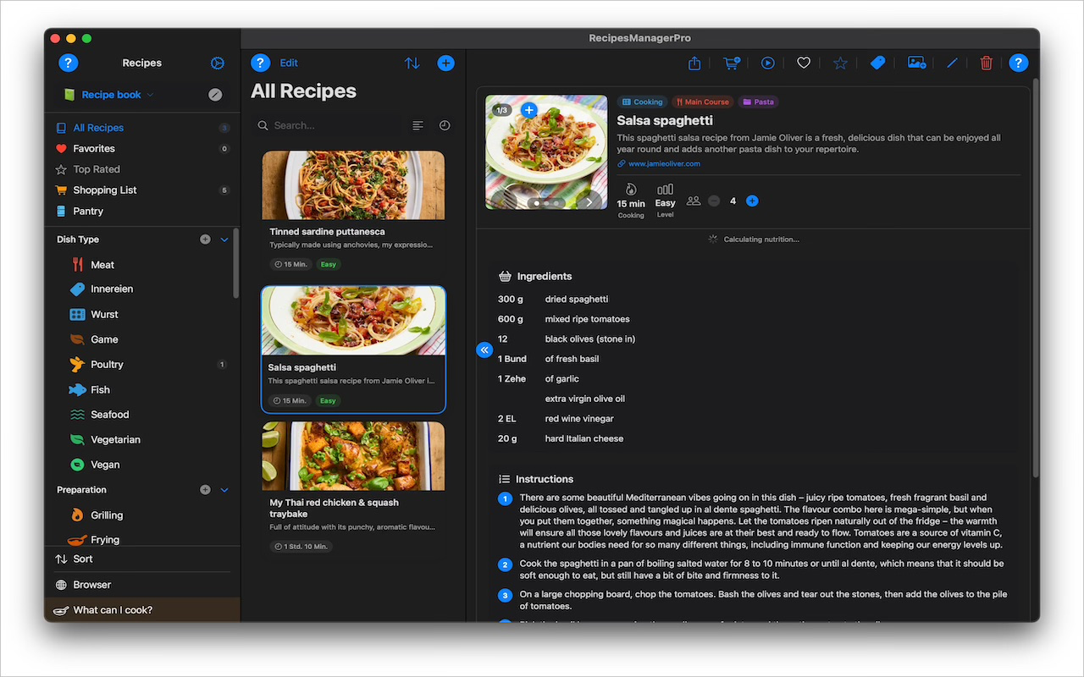Edit recipe with the pencil icon
Viewport: 1084px width, 677px height.
(x=952, y=63)
